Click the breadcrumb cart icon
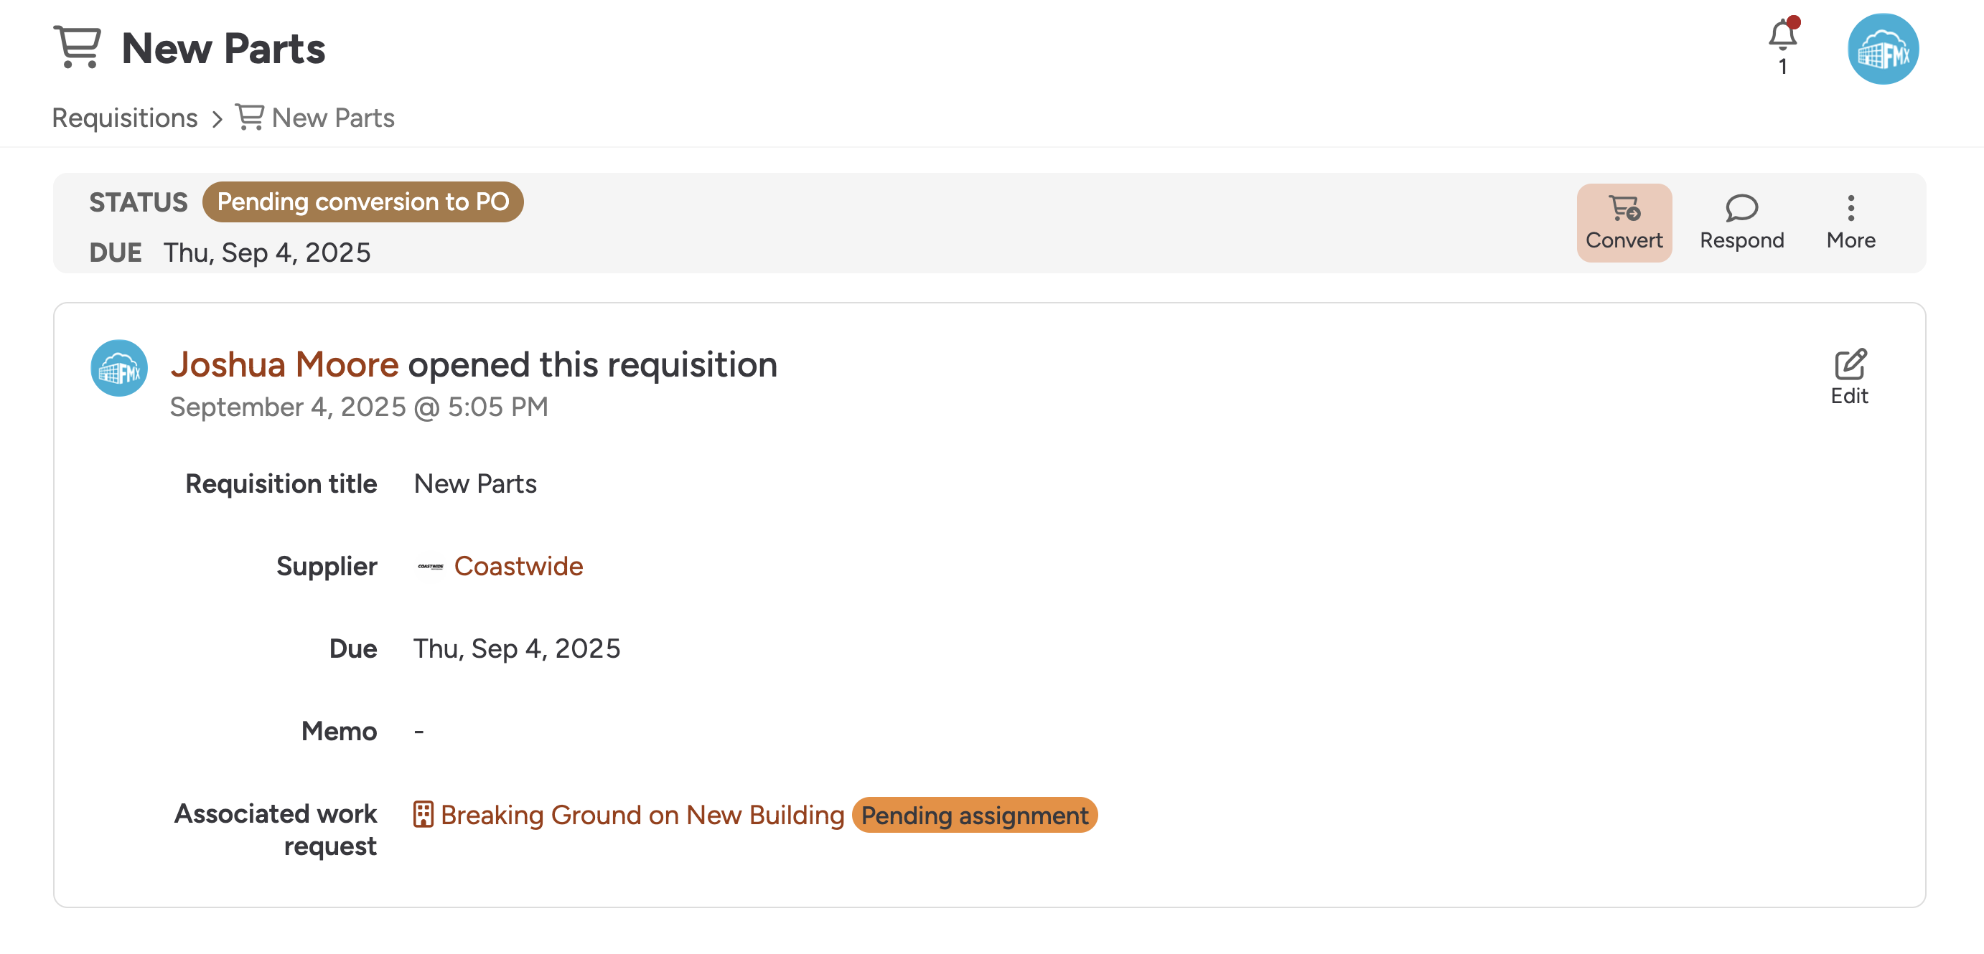The width and height of the screenshot is (1984, 954). 251,117
